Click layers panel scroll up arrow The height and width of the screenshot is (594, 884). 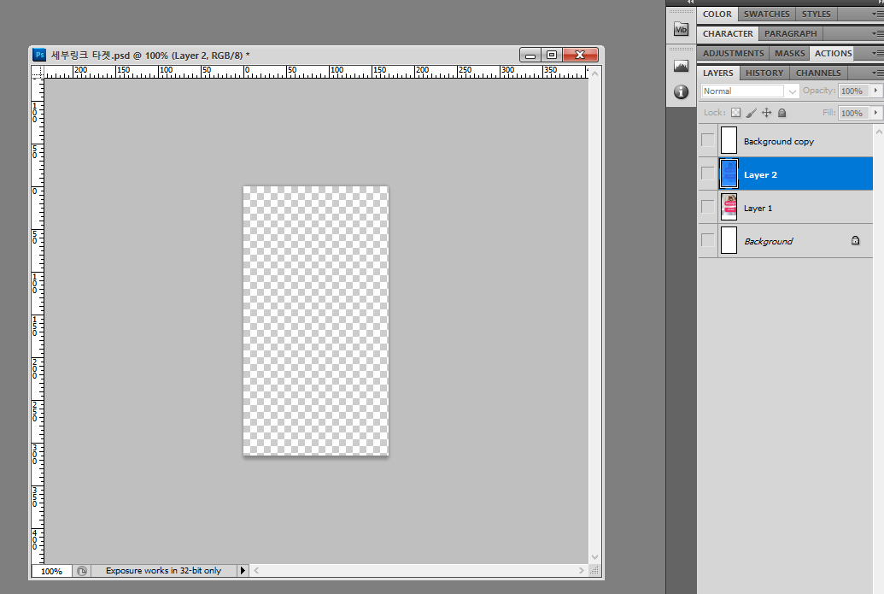878,132
